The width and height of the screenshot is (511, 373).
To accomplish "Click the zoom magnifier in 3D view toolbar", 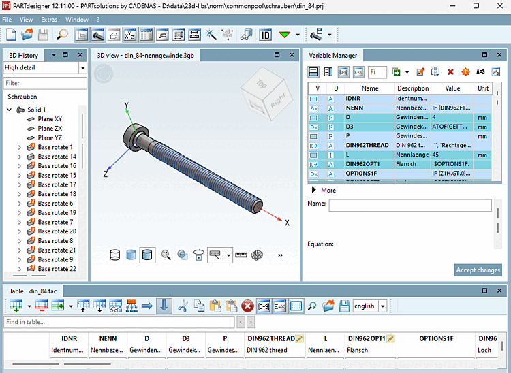I will [x=166, y=255].
